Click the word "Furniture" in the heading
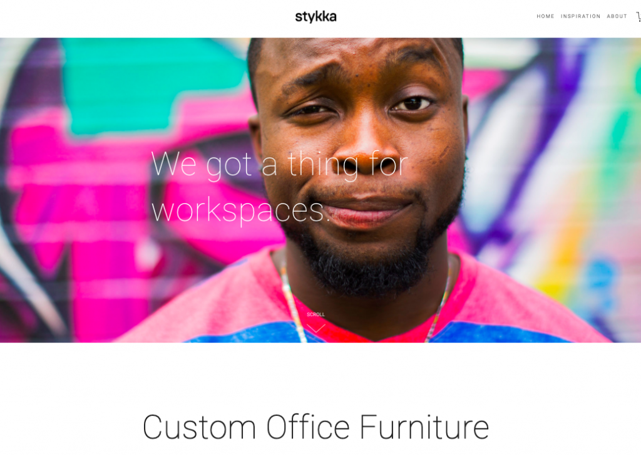 pos(424,427)
